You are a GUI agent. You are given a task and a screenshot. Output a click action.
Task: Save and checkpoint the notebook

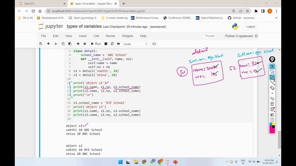pos(41,44)
